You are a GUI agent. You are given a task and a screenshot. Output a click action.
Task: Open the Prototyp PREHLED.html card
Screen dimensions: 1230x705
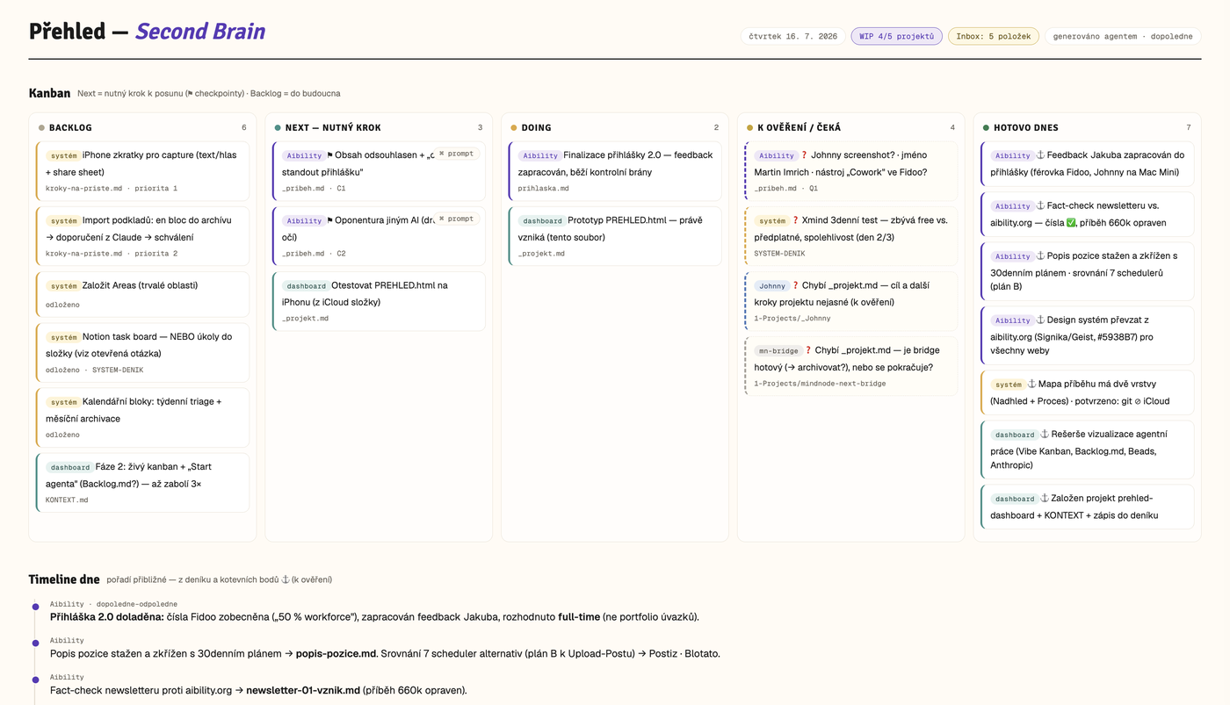(615, 235)
